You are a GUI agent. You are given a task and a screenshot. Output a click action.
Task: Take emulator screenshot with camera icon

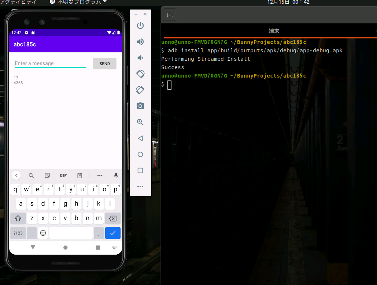(140, 106)
